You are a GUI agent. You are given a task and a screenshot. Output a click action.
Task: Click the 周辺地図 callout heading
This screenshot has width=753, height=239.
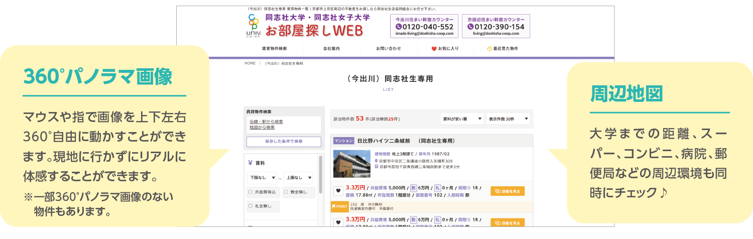point(626,93)
